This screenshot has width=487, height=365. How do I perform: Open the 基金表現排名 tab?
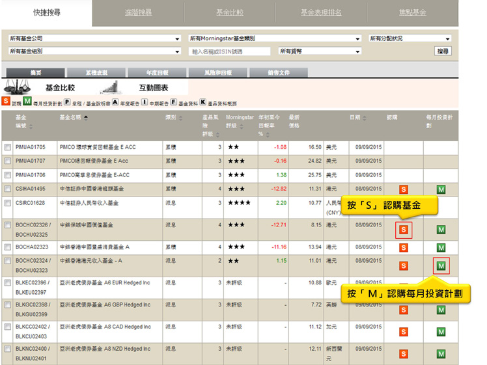(321, 12)
